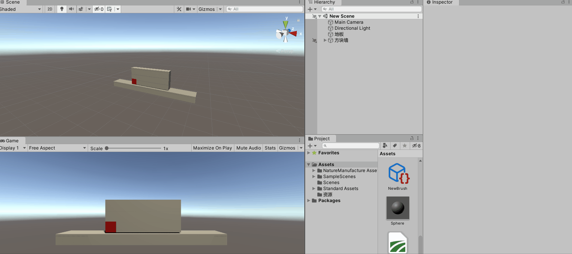Toggle 2D view mode in Scene
This screenshot has width=572, height=254.
click(x=50, y=9)
